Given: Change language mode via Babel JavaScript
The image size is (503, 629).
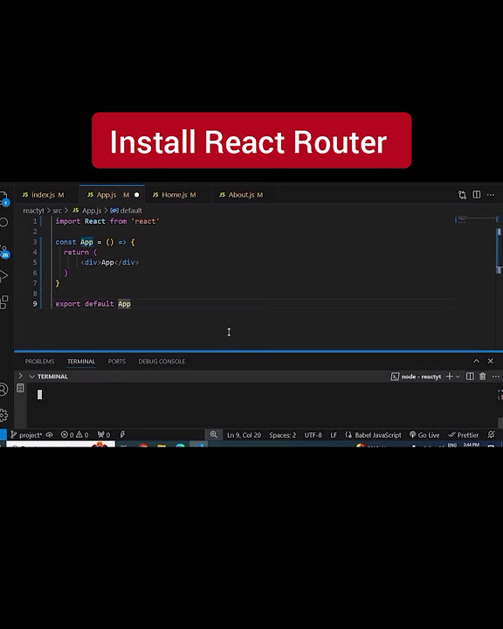Looking at the screenshot, I should point(373,435).
